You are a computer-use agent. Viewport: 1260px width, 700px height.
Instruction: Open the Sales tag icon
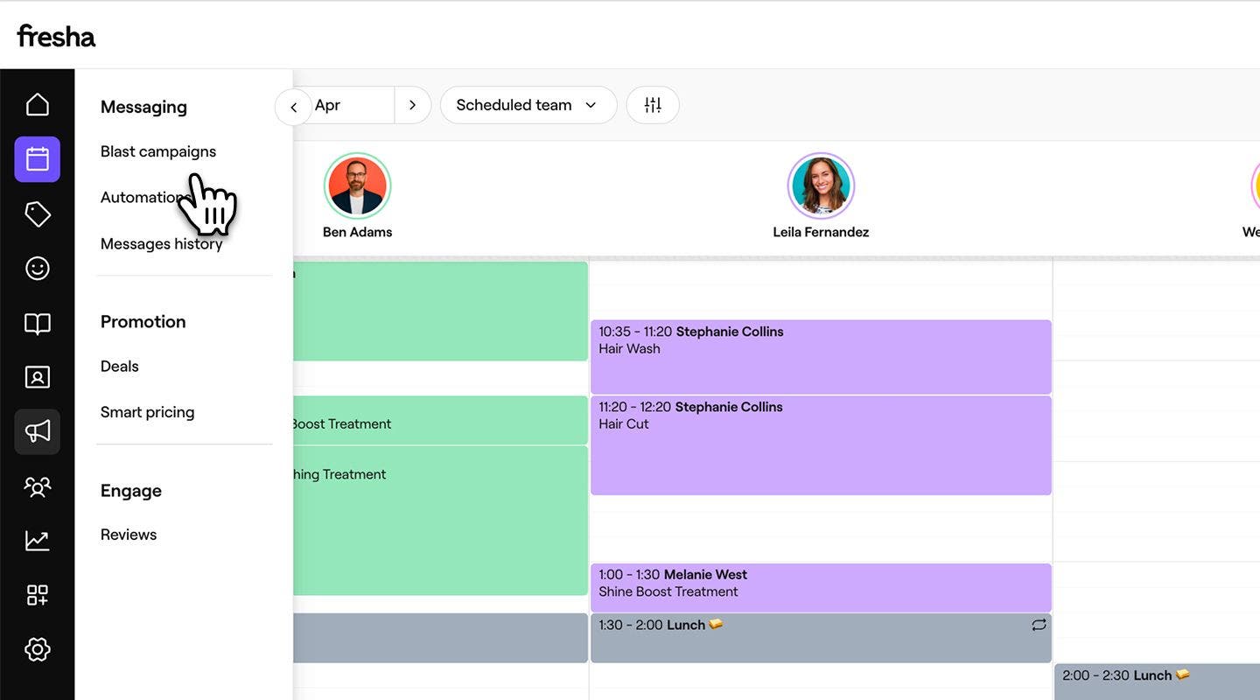click(37, 214)
